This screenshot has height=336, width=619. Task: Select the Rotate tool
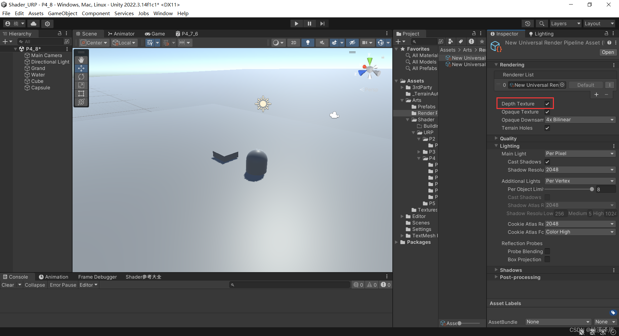81,77
